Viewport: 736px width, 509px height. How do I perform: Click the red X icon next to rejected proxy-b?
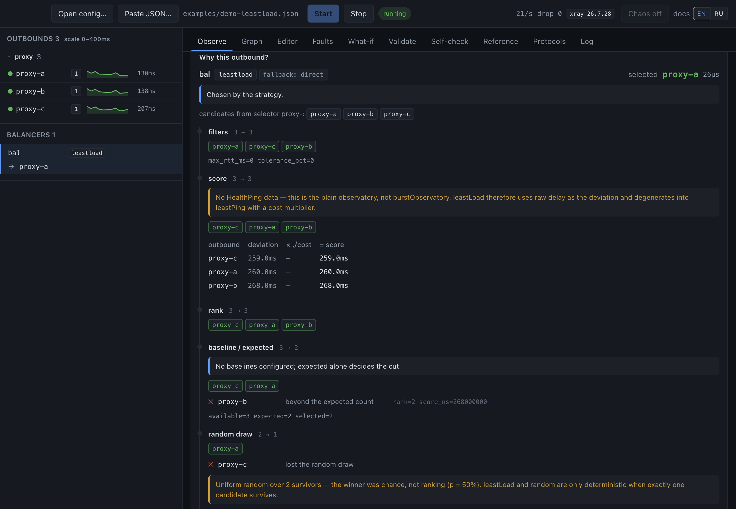(x=211, y=402)
